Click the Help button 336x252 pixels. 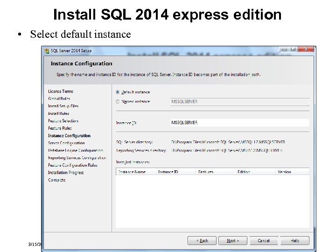tap(295, 241)
